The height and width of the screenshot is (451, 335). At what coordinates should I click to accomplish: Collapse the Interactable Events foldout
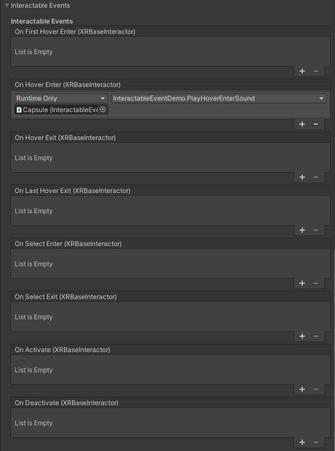click(x=7, y=5)
